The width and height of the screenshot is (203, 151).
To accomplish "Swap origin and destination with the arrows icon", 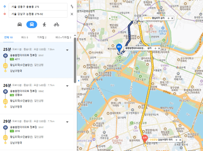I will 72,7.
